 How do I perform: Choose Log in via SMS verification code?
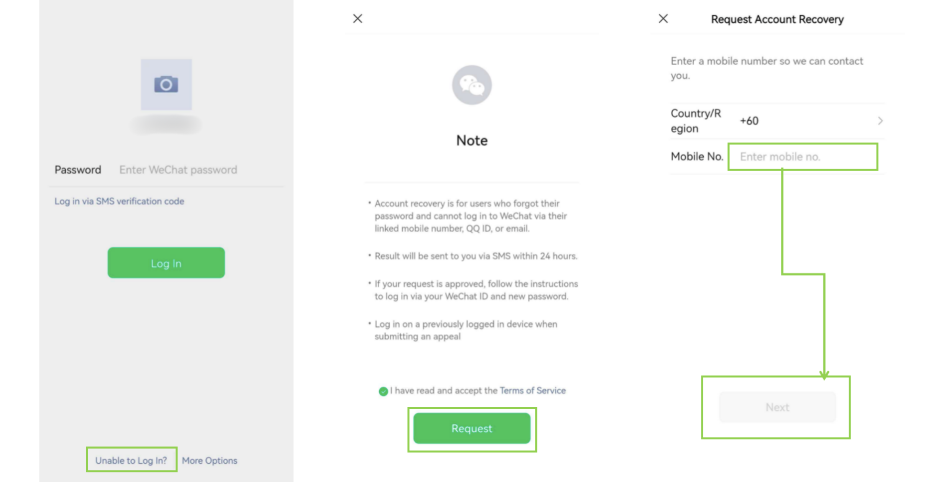(x=119, y=201)
